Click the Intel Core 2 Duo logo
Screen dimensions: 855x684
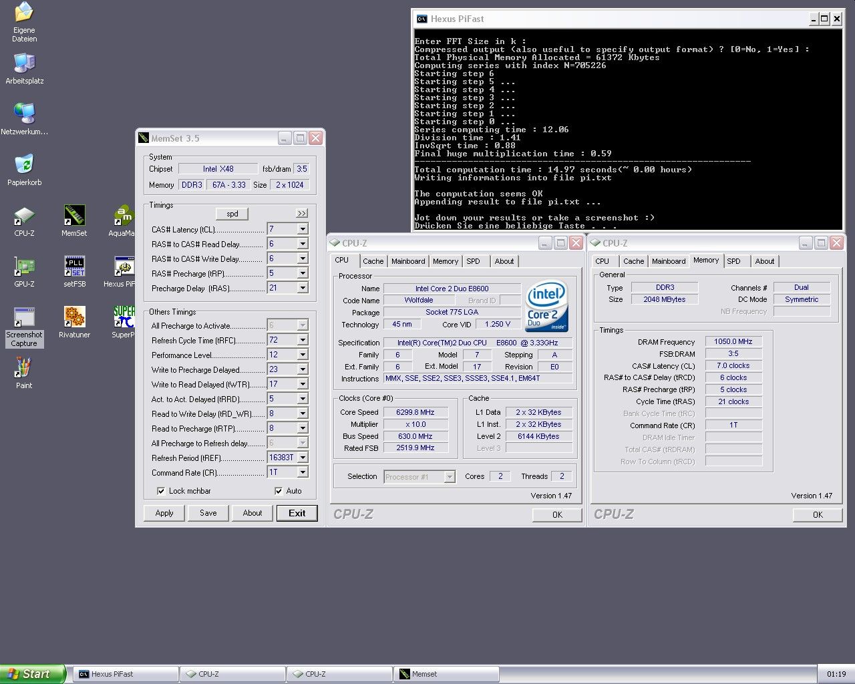pos(547,306)
